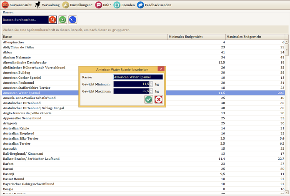The width and height of the screenshot is (290, 196).
Task: Decrease Gewicht Minimum with the down arrow
Action: (151, 85)
